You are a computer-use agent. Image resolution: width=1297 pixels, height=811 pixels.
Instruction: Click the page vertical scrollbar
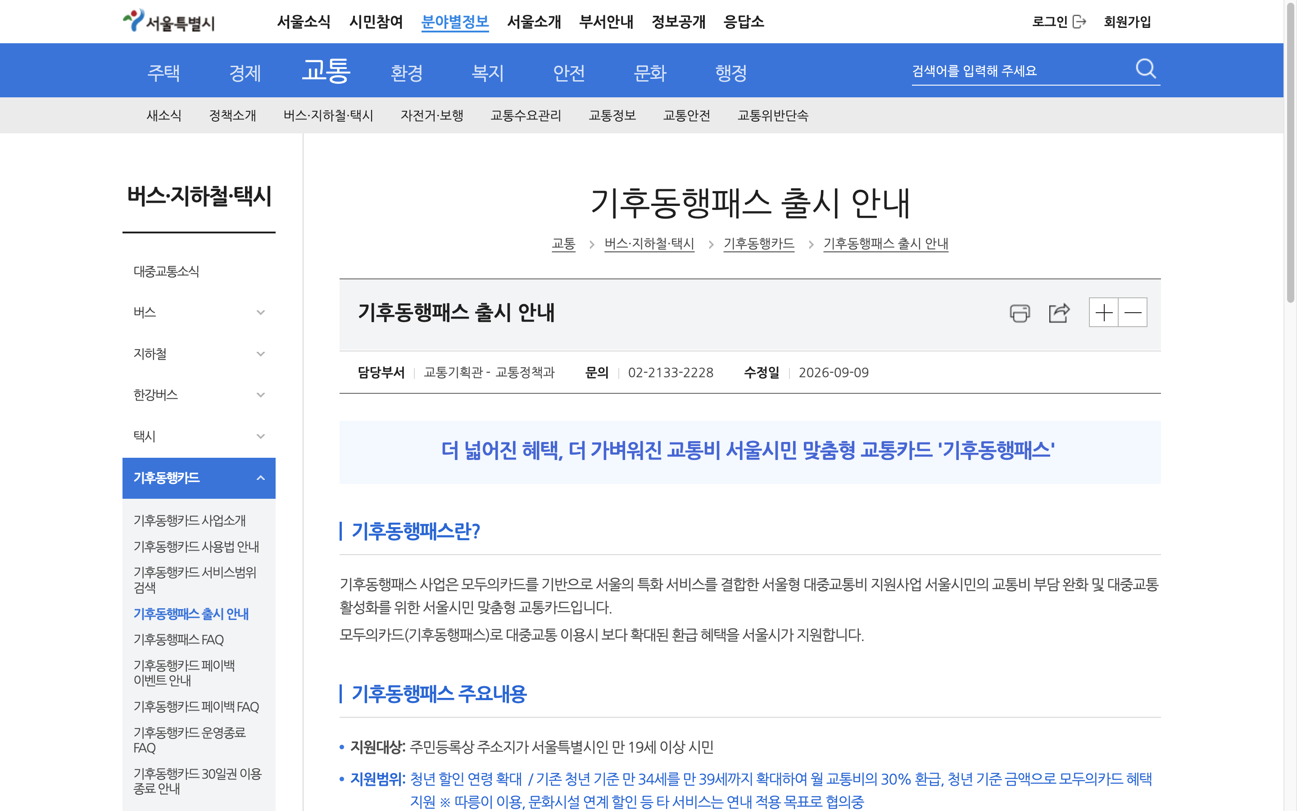pyautogui.click(x=1290, y=152)
